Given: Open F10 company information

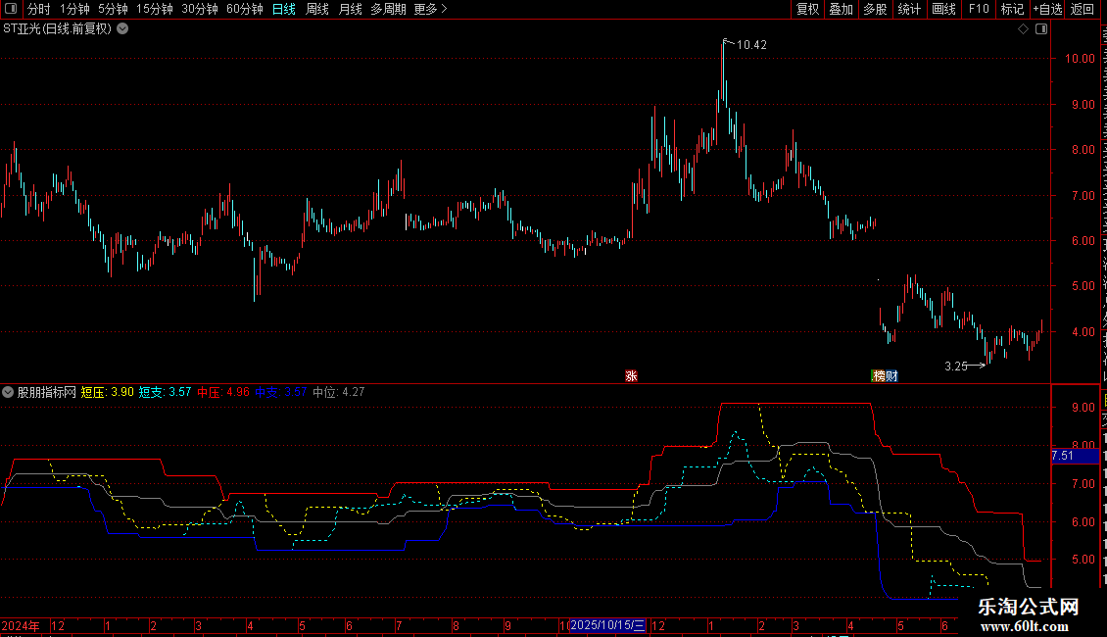Looking at the screenshot, I should pyautogui.click(x=979, y=9).
